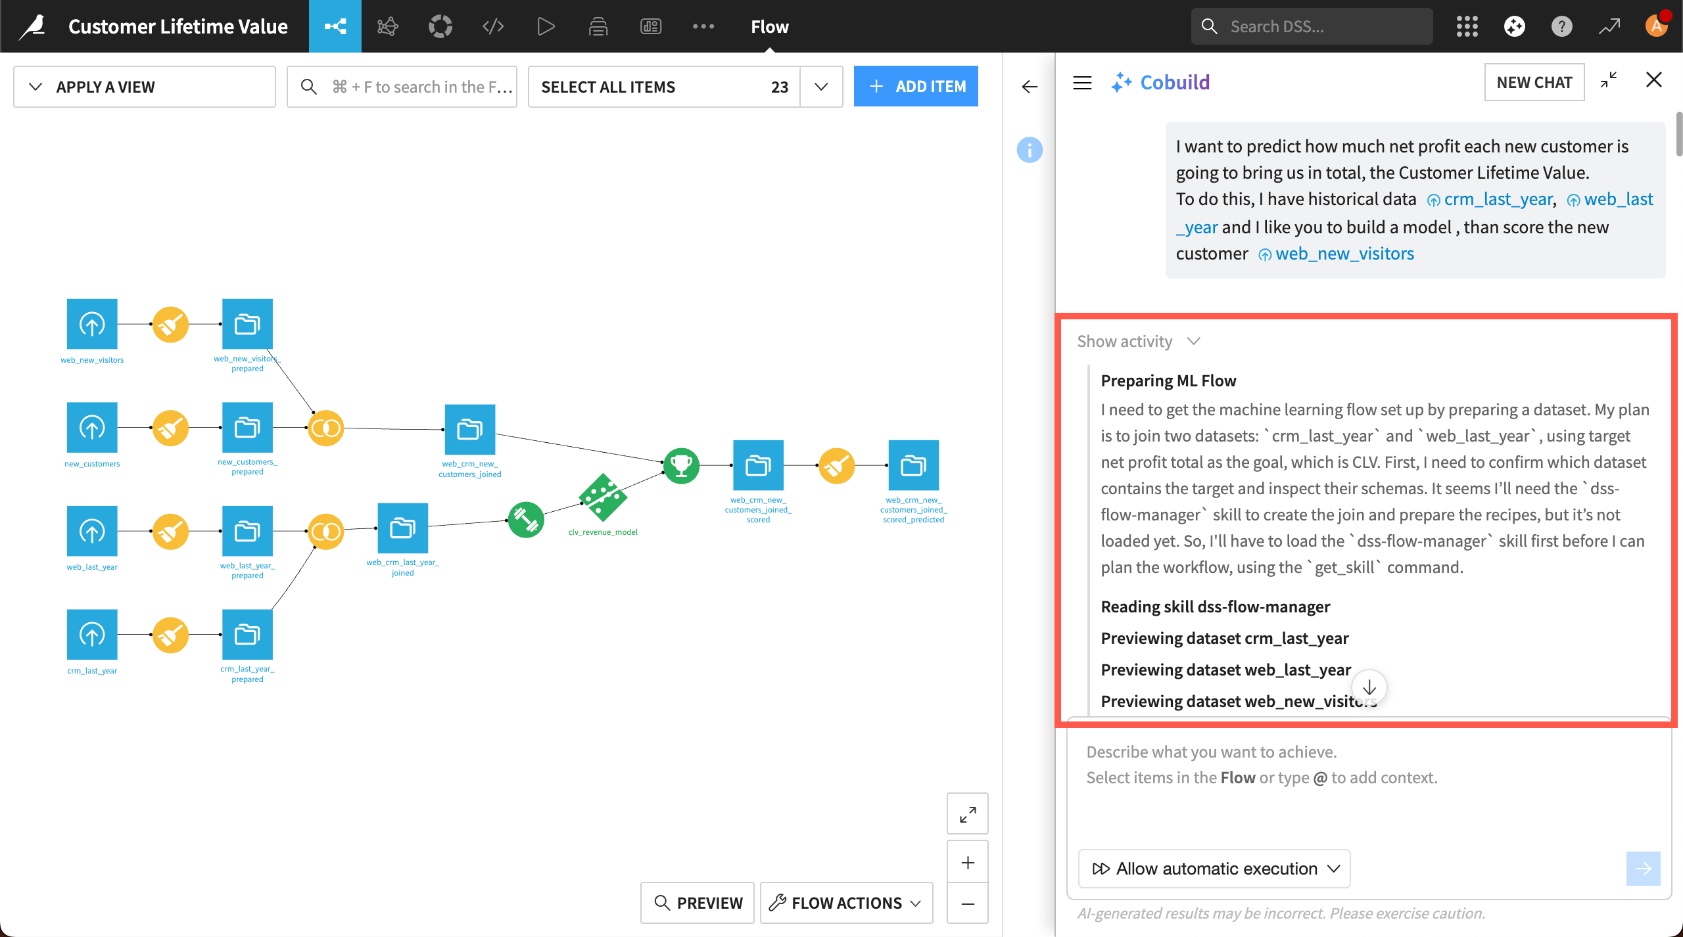Click the Search DSS field
The image size is (1683, 937).
coord(1312,26)
